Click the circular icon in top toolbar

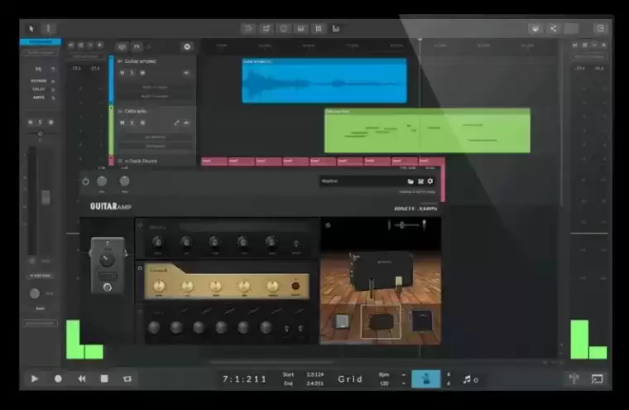pyautogui.click(x=283, y=28)
